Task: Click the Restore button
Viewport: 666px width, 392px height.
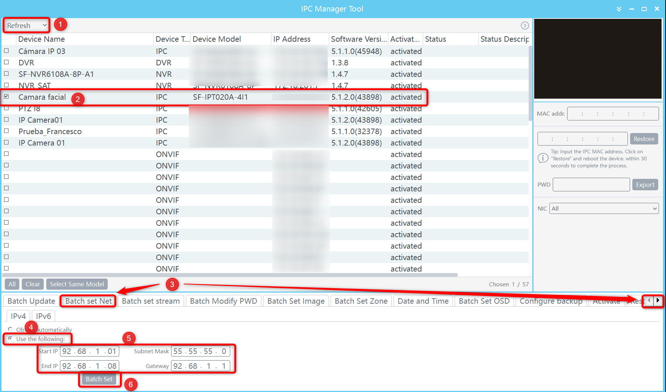Action: [x=644, y=139]
